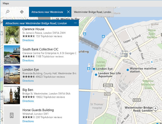Viewport: 162px width, 124px height.
Task: Open the directions diamond icon
Action: click(22, 12)
